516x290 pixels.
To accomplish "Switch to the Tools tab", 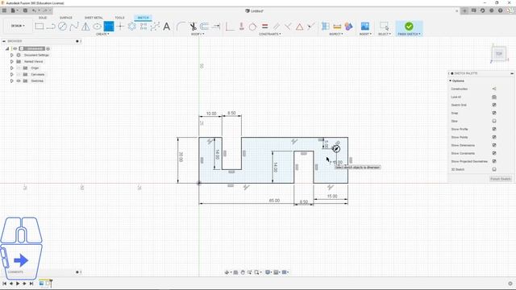I will tap(119, 18).
